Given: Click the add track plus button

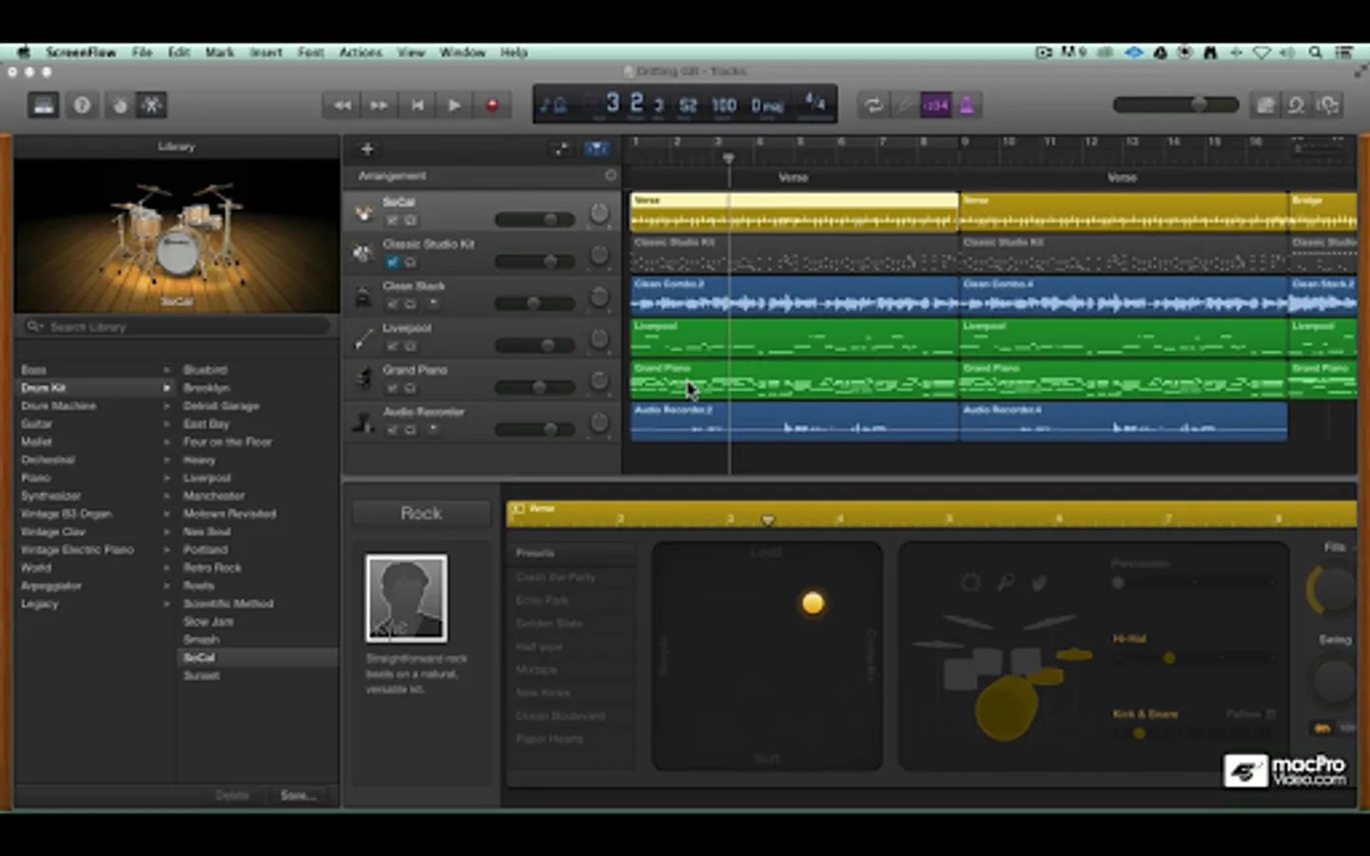Looking at the screenshot, I should [366, 149].
